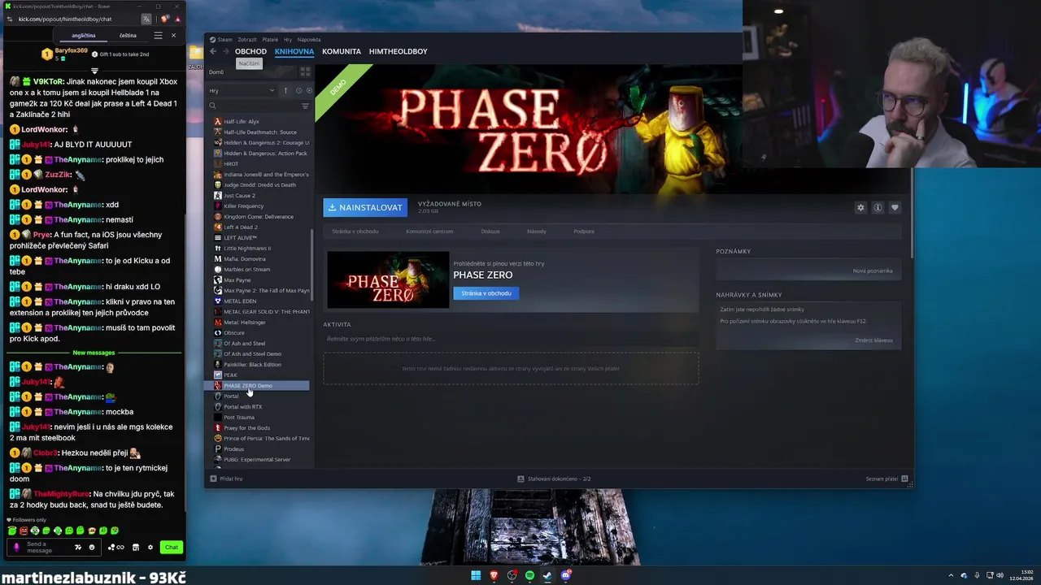The height and width of the screenshot is (585, 1041).
Task: Click the sort ascending arrow in library
Action: [285, 90]
